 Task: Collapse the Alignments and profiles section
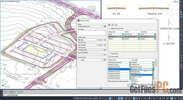[x=109, y=29]
